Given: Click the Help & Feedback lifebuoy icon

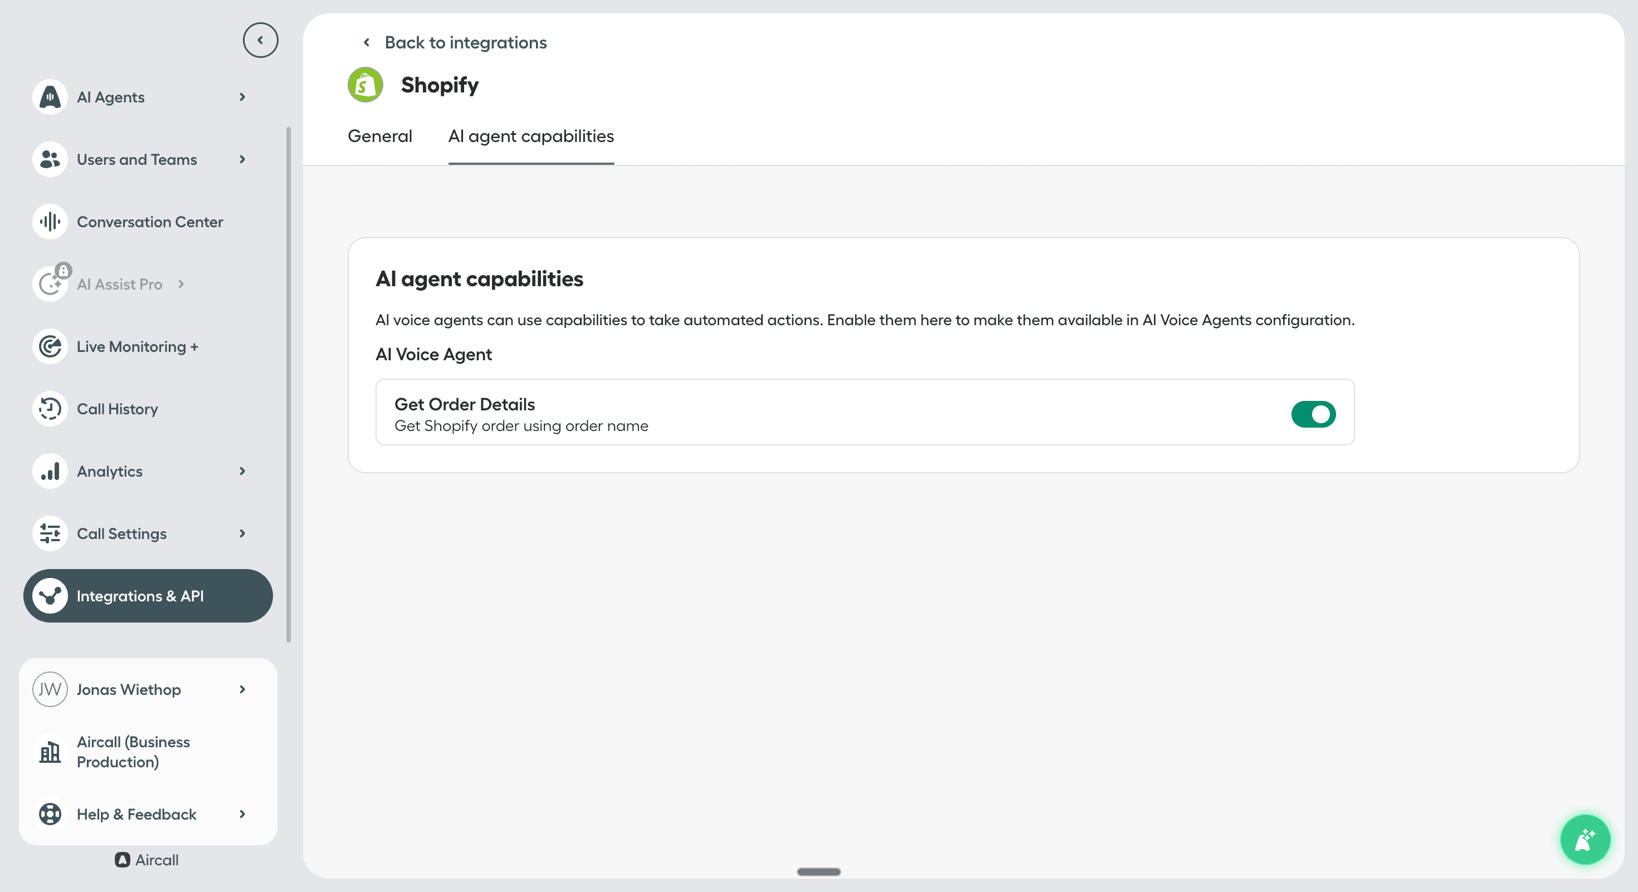Looking at the screenshot, I should 50,815.
